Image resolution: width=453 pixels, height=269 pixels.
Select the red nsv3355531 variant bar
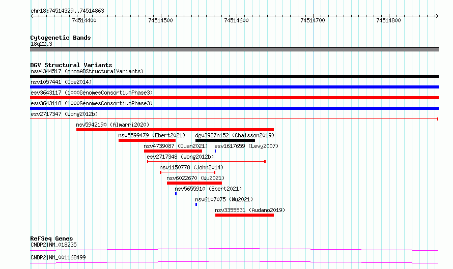pyautogui.click(x=244, y=215)
